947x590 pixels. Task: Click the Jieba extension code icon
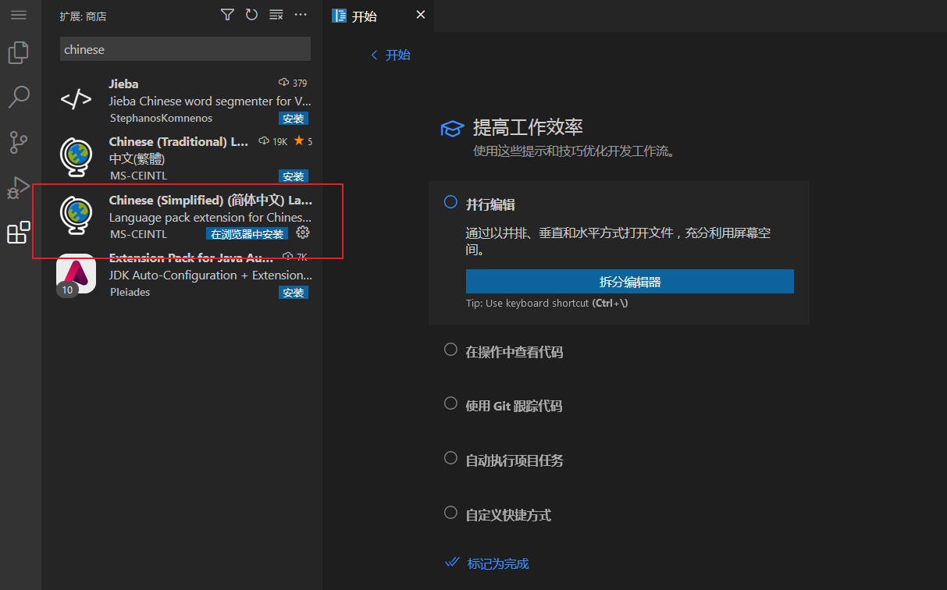(76, 99)
